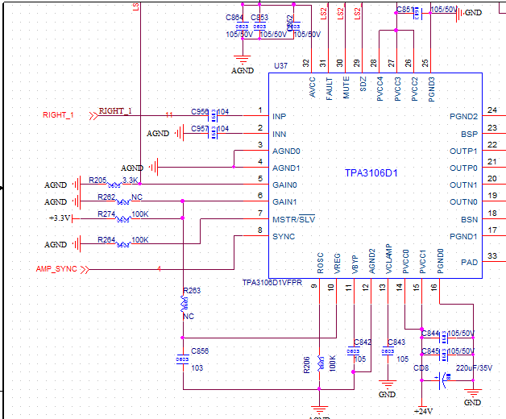
Task: Select the C956 capacitor symbol on INP
Action: [x=213, y=115]
